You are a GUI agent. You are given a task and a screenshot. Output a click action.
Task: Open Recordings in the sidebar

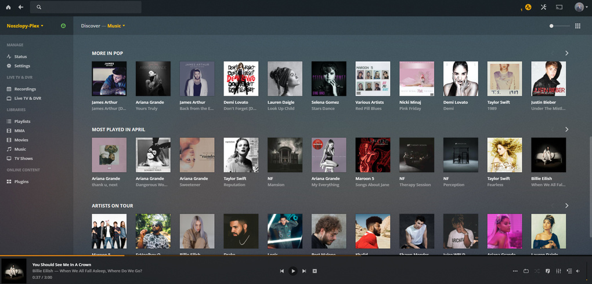[21, 89]
